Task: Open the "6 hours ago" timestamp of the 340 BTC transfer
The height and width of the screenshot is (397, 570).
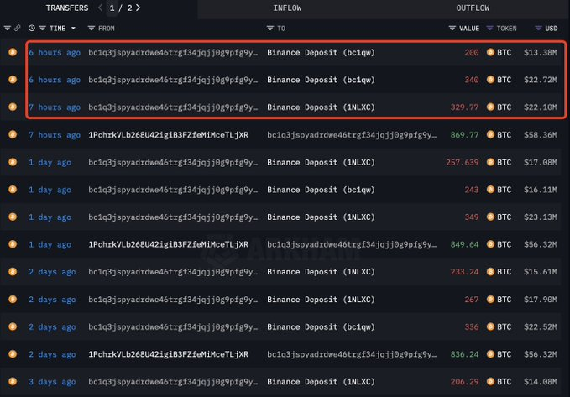Action: click(x=55, y=80)
